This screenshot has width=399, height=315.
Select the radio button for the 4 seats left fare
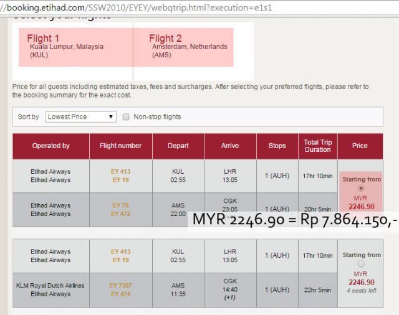(x=361, y=264)
